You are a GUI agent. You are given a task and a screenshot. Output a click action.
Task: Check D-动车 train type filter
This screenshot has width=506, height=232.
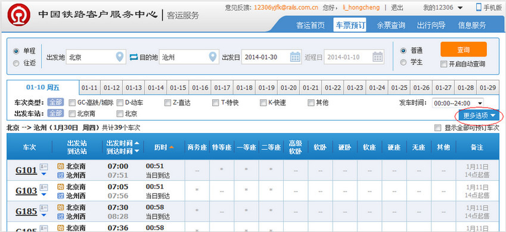click(120, 103)
